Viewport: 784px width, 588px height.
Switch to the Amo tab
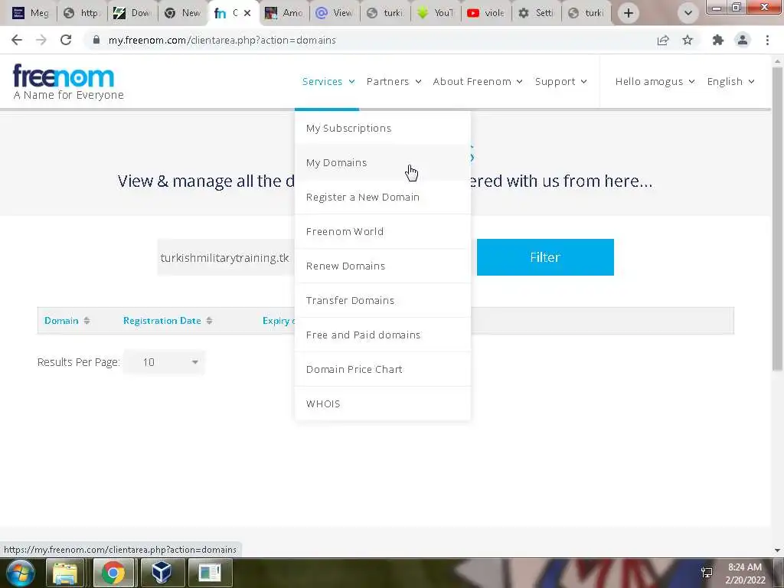(284, 13)
